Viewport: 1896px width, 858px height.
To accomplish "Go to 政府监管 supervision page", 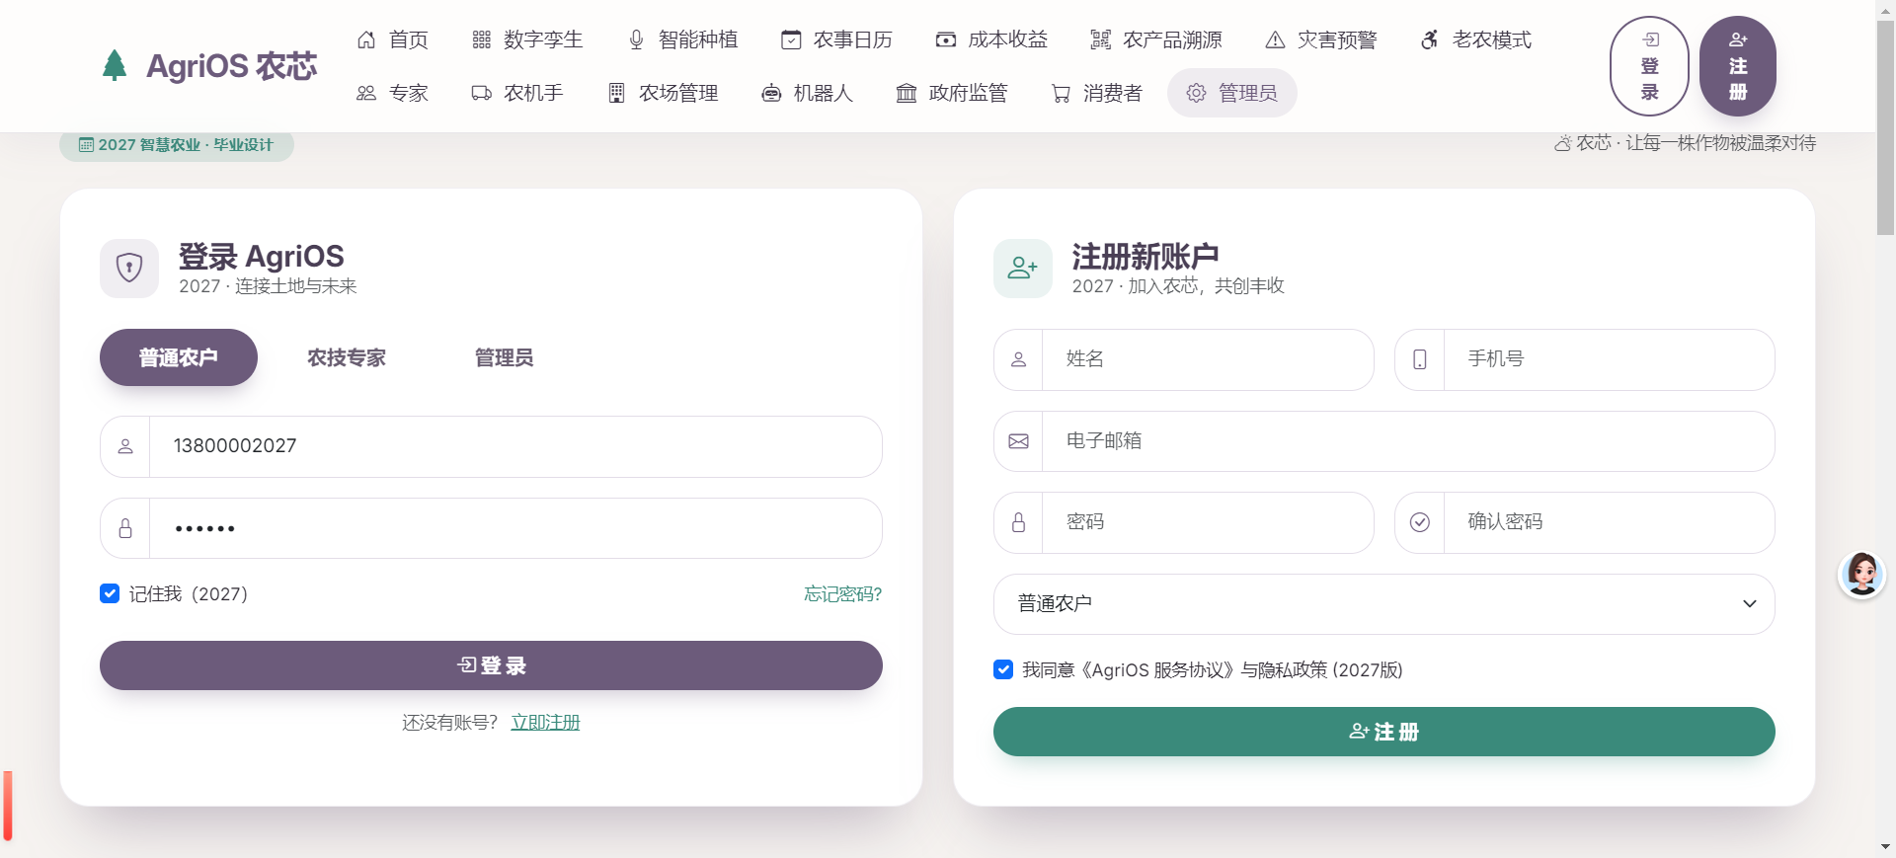I will click(x=952, y=93).
